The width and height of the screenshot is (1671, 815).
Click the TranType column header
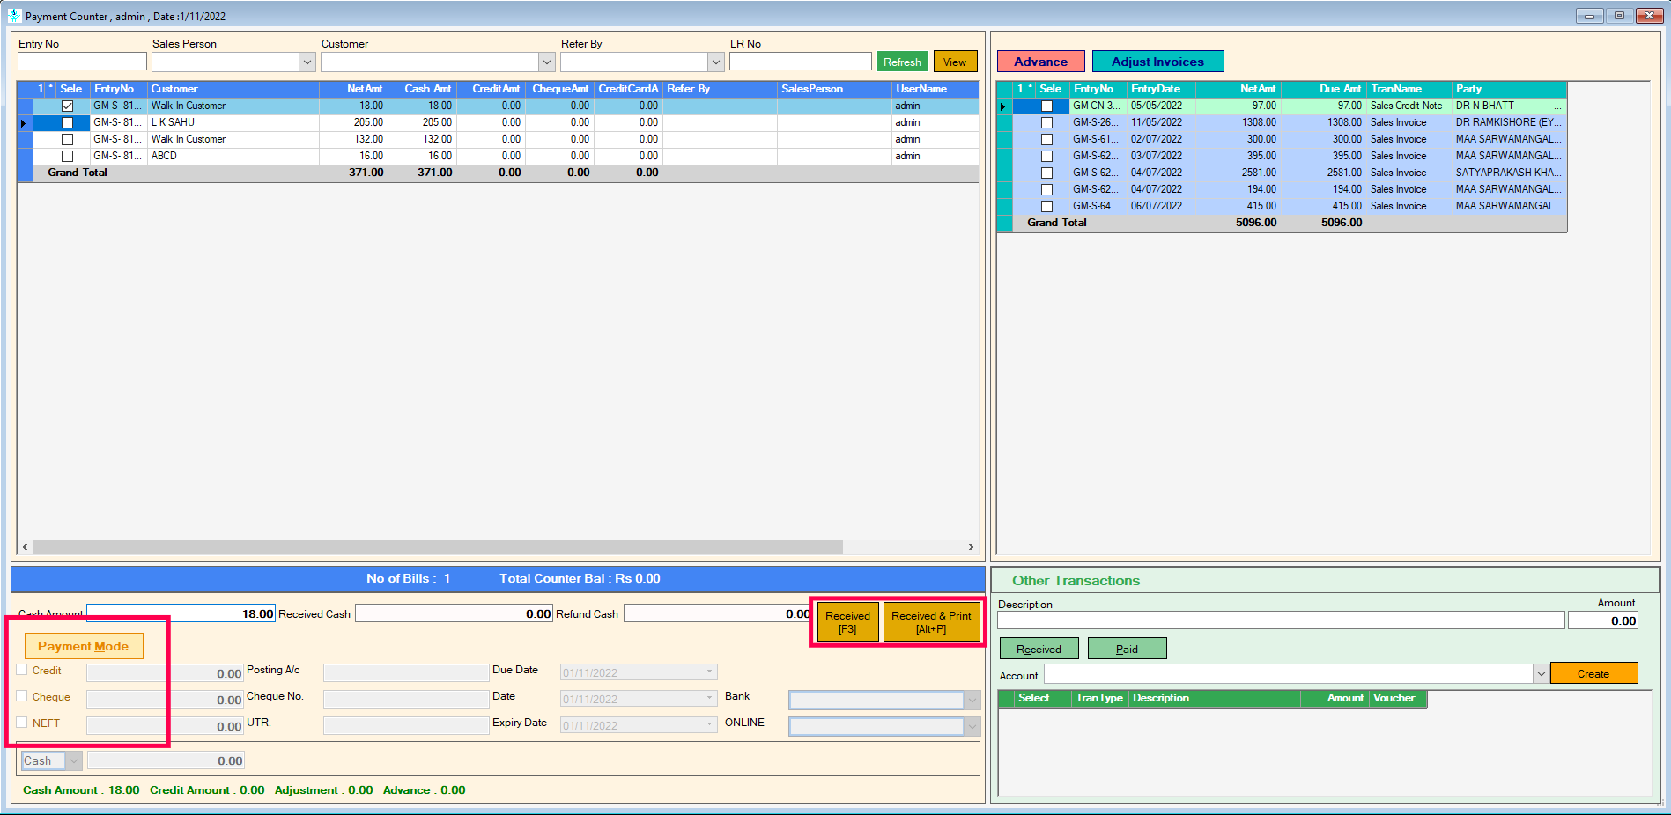coord(1100,698)
